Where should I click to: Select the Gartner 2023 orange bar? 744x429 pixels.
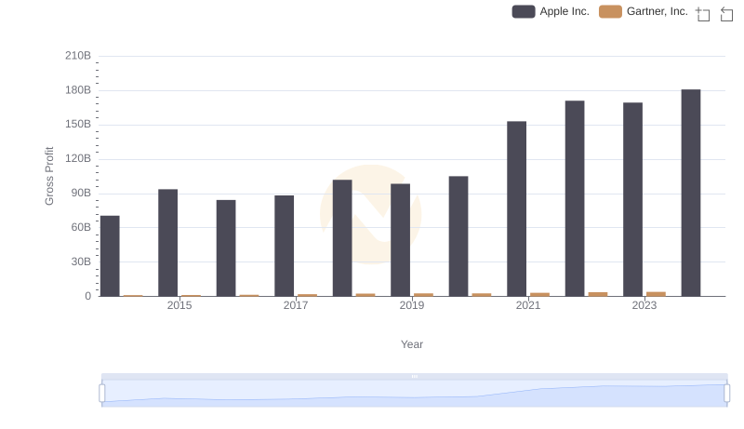pyautogui.click(x=657, y=294)
